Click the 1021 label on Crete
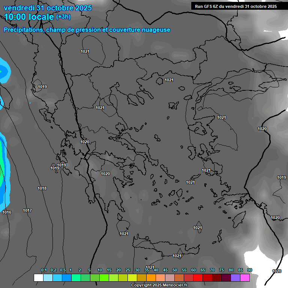This screenshot has height=288, width=288. click(177, 256)
